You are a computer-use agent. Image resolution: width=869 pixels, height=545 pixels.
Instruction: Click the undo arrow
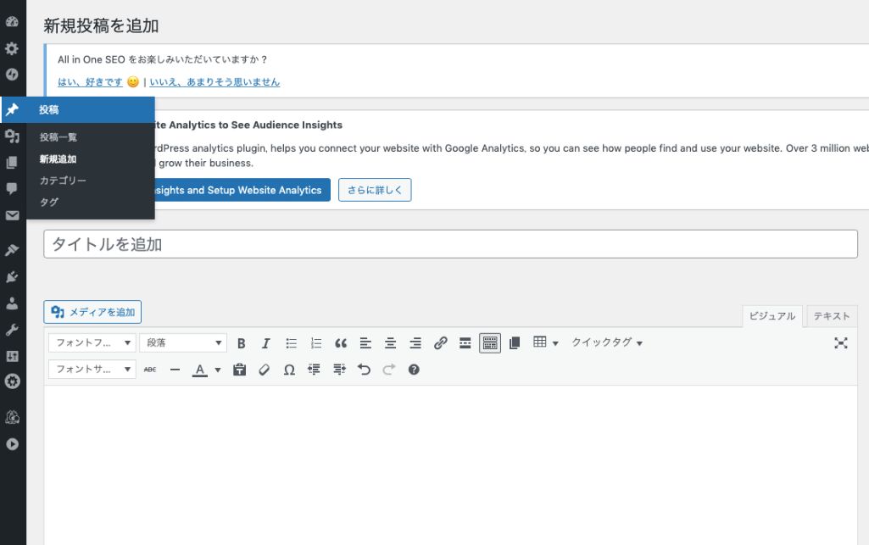364,370
